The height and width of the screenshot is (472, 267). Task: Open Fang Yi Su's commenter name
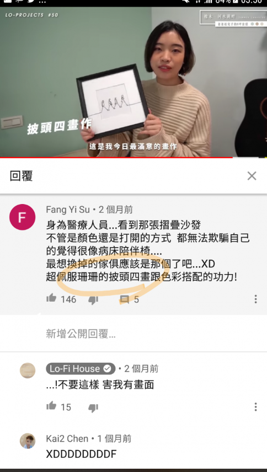[68, 210]
